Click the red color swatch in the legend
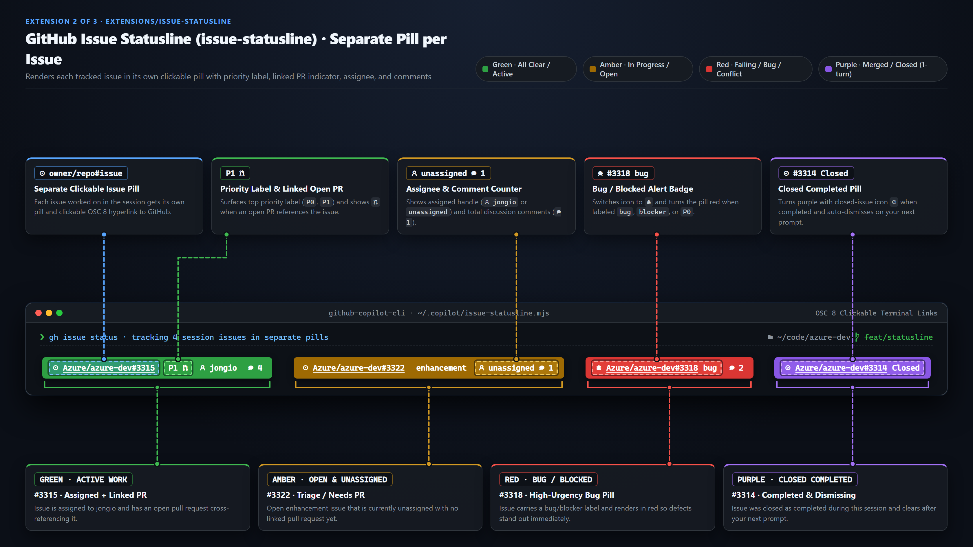Screen dimensions: 973x547 click(709, 69)
